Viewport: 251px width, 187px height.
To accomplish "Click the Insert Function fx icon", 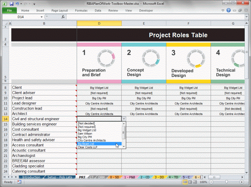I will pyautogui.click(x=63, y=17).
